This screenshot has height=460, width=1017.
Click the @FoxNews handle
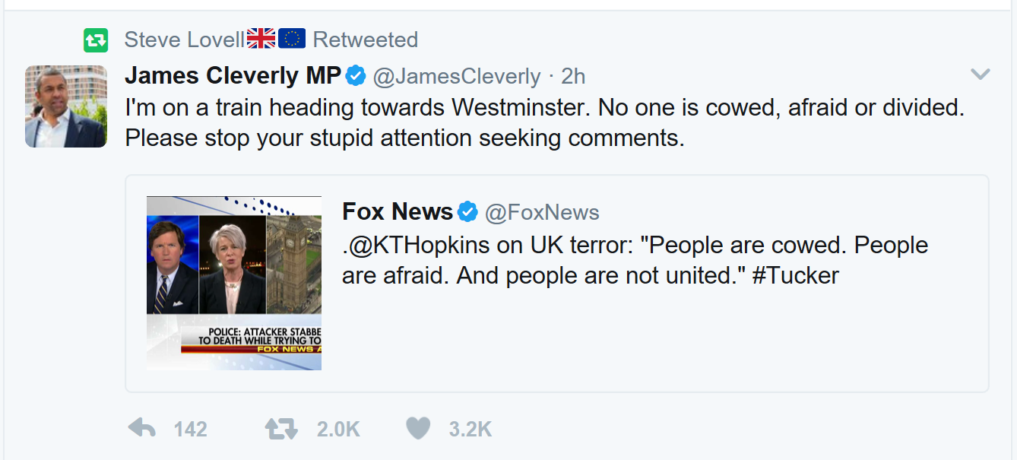[542, 212]
